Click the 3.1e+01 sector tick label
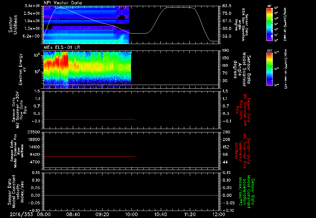The height and width of the screenshot is (218, 316). 32,6
